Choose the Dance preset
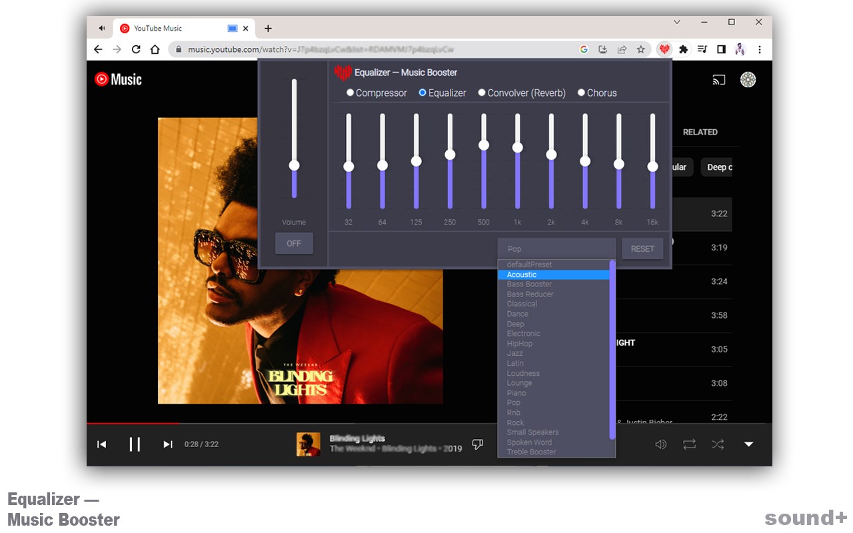This screenshot has height=533, width=853. point(554,314)
